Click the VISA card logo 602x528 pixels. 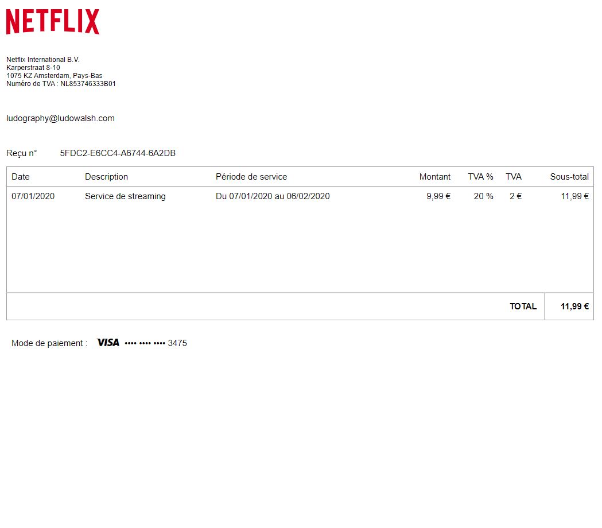click(108, 343)
